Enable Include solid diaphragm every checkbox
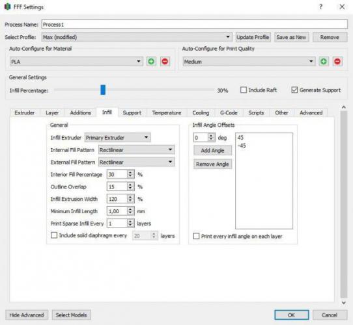The width and height of the screenshot is (353, 325). [54, 235]
